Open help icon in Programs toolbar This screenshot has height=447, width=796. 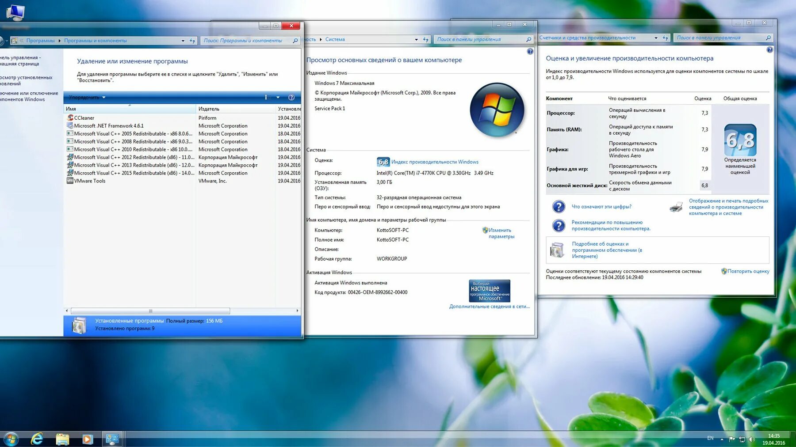(291, 98)
